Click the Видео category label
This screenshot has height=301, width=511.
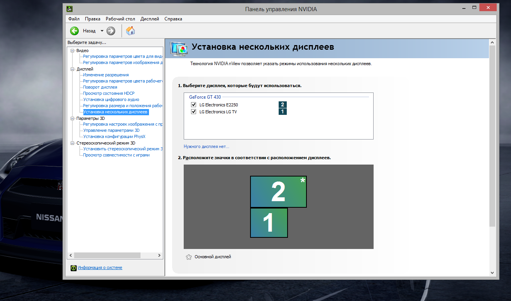[82, 50]
